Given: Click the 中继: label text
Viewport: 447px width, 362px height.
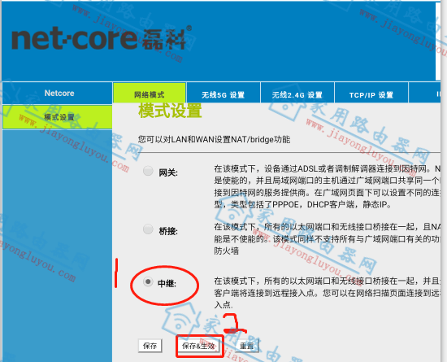Looking at the screenshot, I should coord(167,283).
